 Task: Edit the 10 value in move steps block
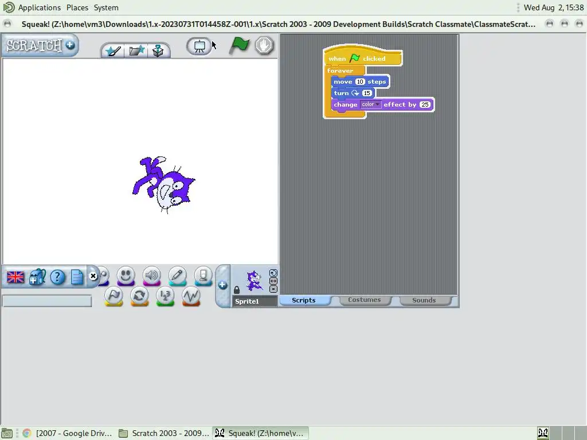(x=360, y=82)
